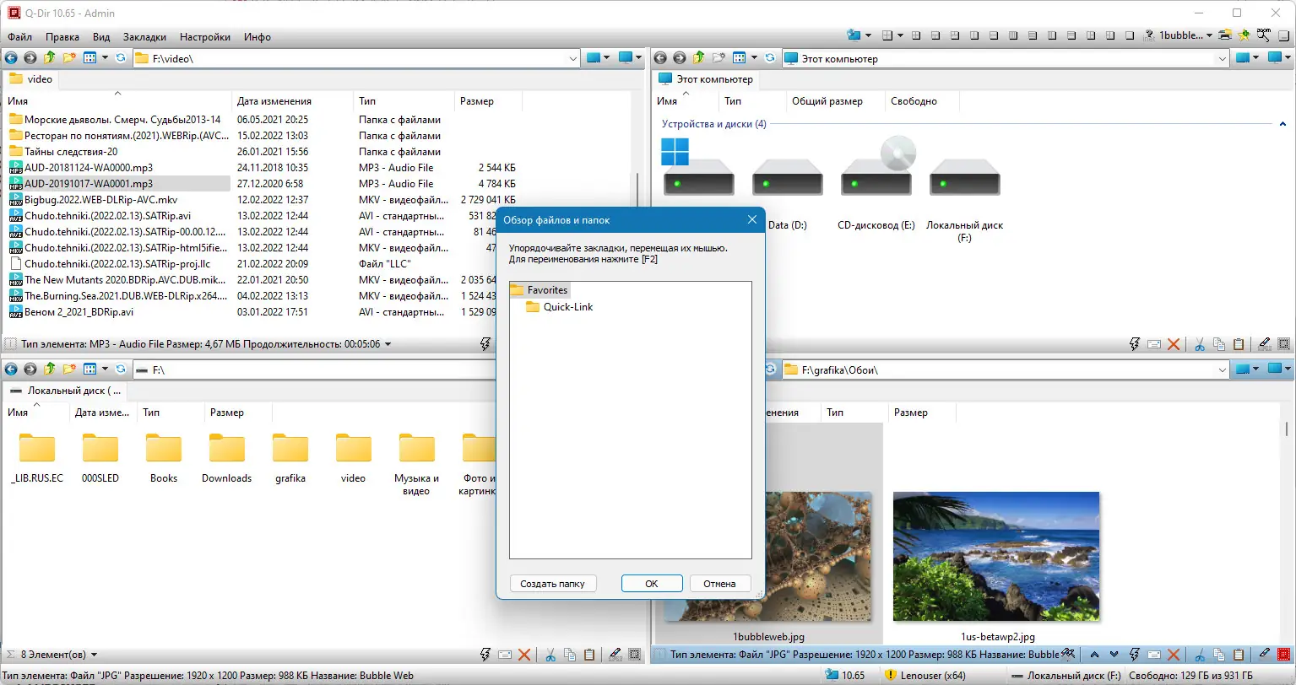Screen dimensions: 1296x685
Task: Open the Downloads folder icon
Action: (227, 448)
